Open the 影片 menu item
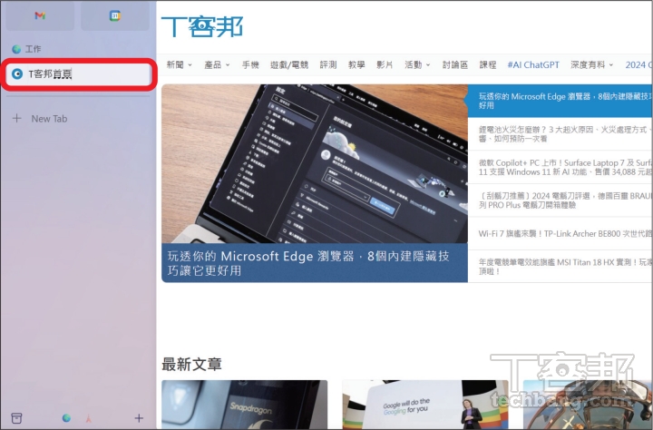This screenshot has width=653, height=430. pos(385,65)
